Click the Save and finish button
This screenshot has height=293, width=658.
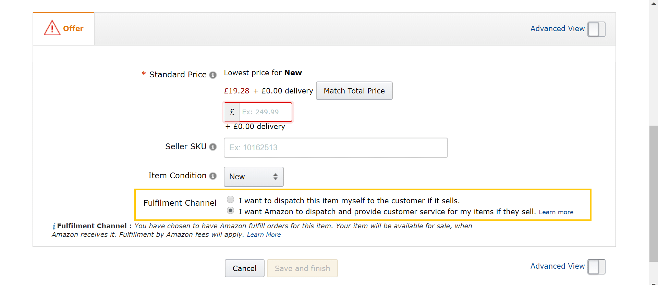[302, 268]
